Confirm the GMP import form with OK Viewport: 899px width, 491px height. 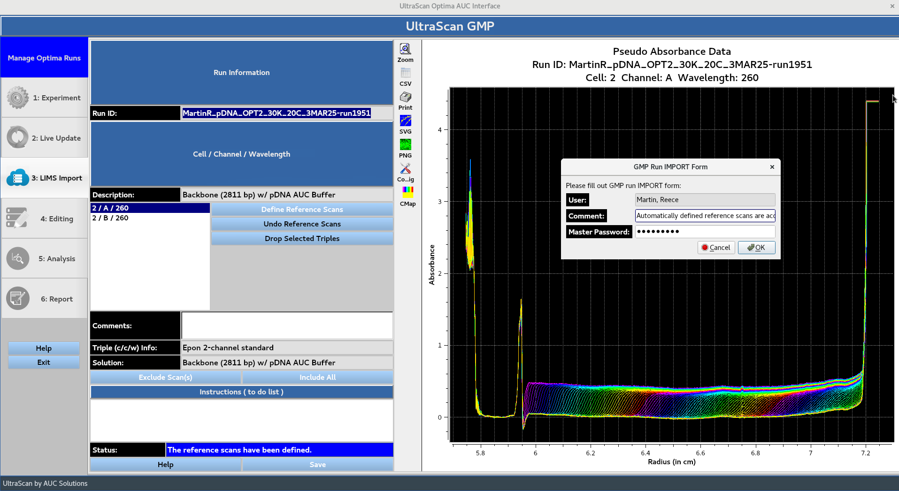(756, 247)
